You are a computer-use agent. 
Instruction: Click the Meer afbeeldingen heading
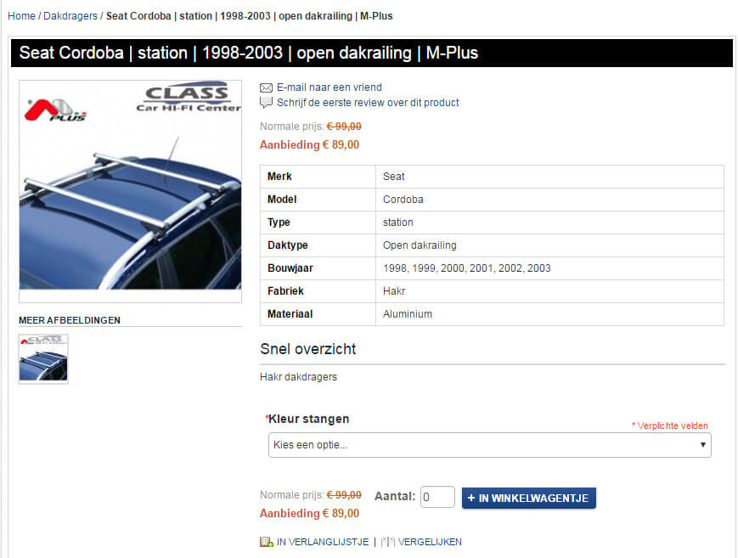coord(70,320)
